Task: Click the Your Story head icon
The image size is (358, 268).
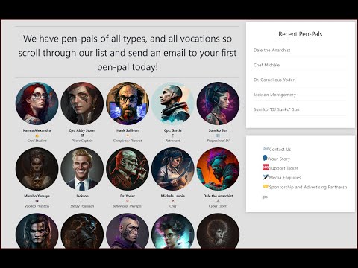Action: pyautogui.click(x=265, y=158)
